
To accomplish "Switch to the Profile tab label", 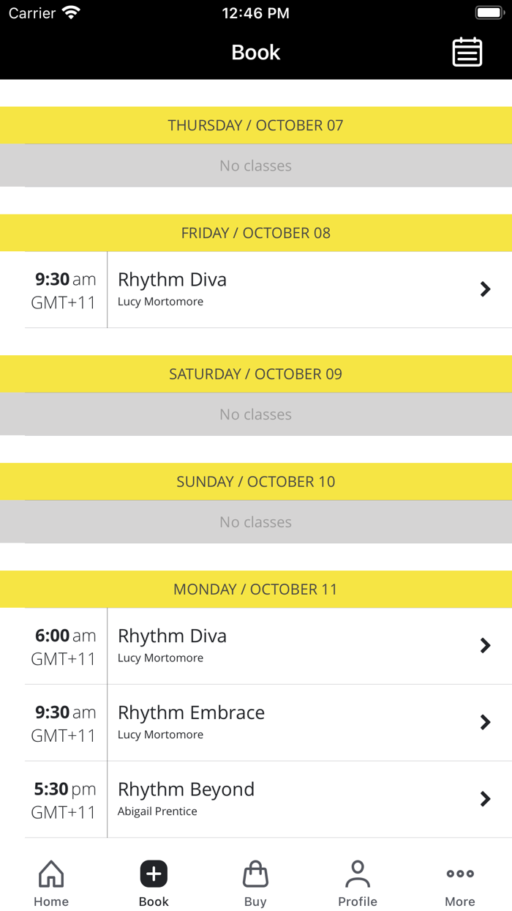I will pyautogui.click(x=358, y=901).
